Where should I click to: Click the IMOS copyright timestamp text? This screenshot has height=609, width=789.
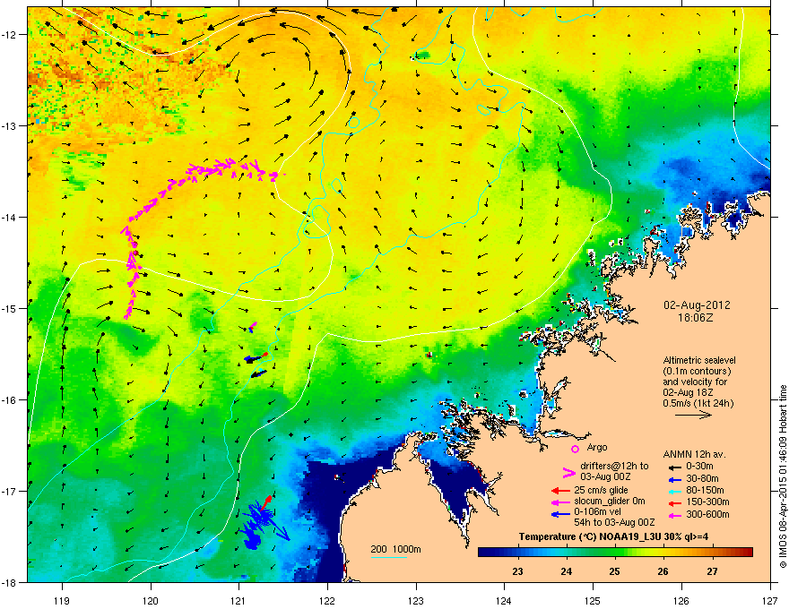(x=783, y=476)
